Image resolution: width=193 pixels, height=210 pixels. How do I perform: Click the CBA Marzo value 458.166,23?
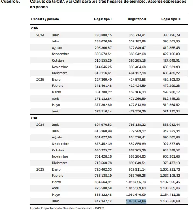(x=137, y=92)
